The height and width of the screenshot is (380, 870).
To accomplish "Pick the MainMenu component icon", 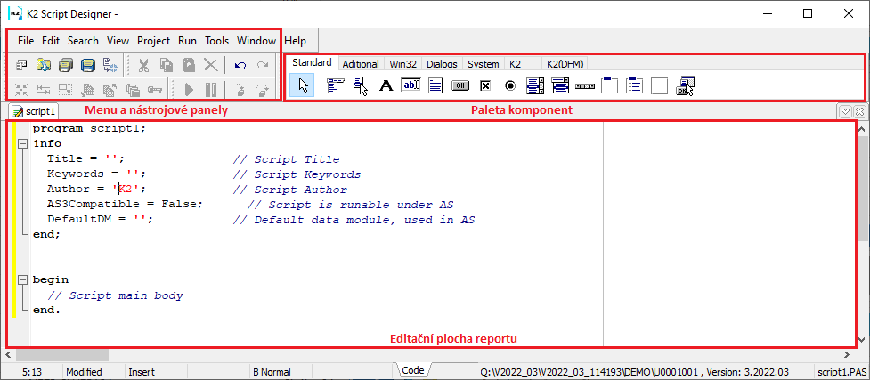I will (x=336, y=85).
